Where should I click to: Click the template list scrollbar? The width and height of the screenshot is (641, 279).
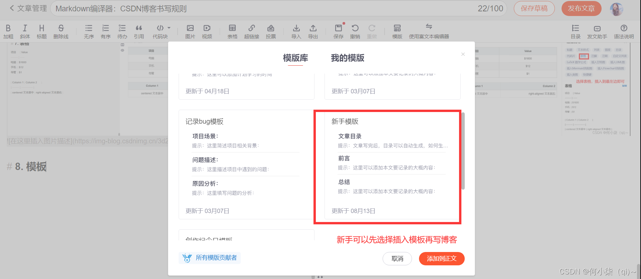463,151
